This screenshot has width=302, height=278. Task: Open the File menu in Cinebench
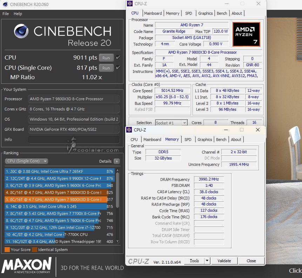pos(6,14)
